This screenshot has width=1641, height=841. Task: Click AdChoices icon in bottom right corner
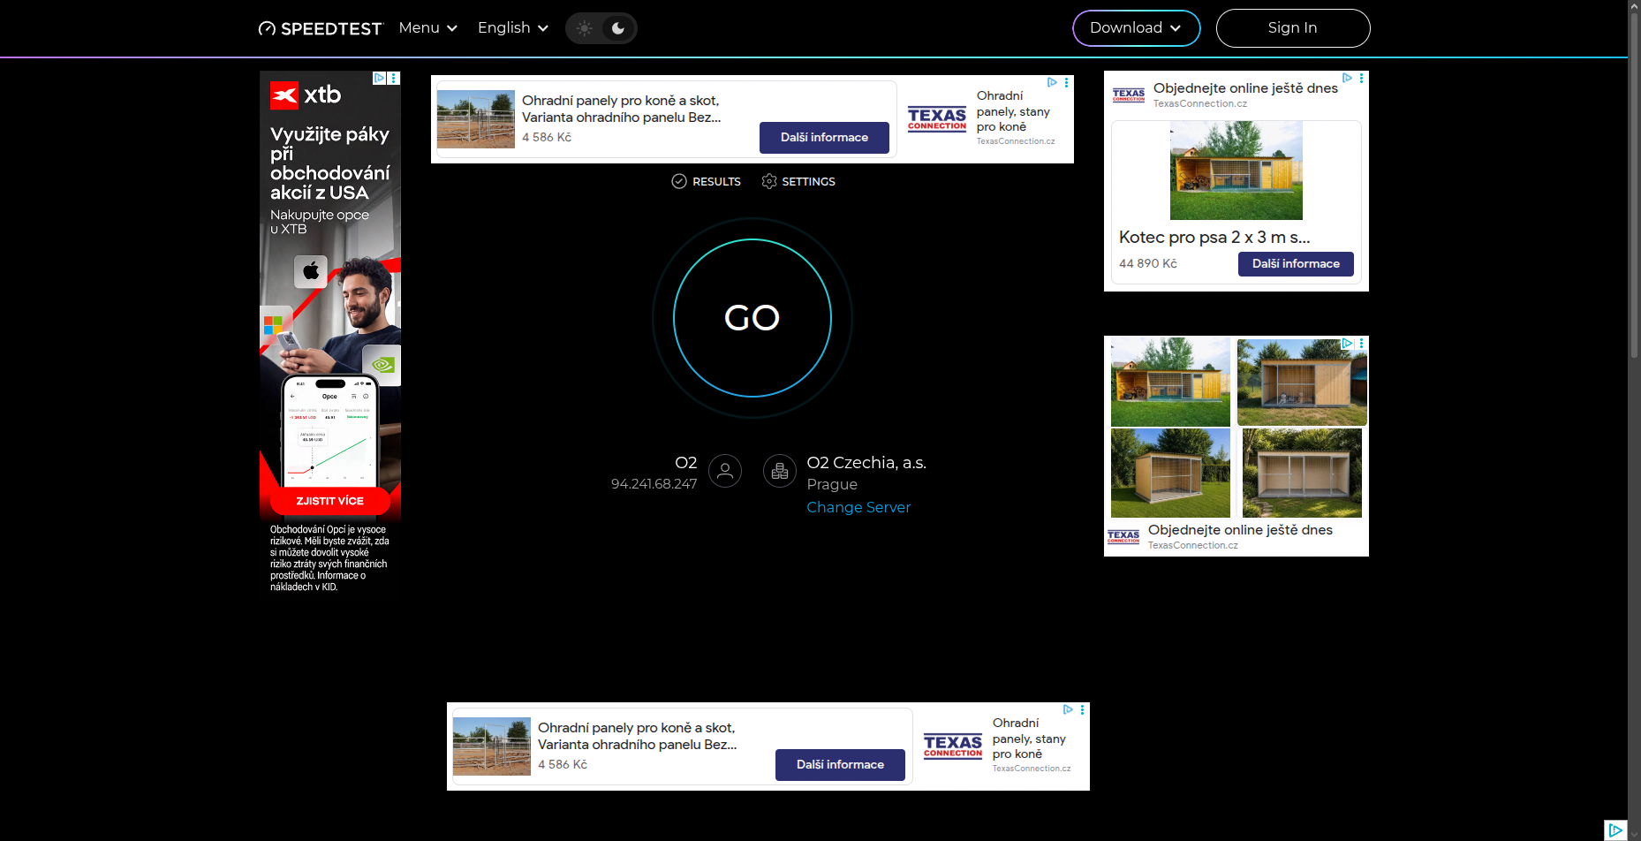[x=1615, y=830]
